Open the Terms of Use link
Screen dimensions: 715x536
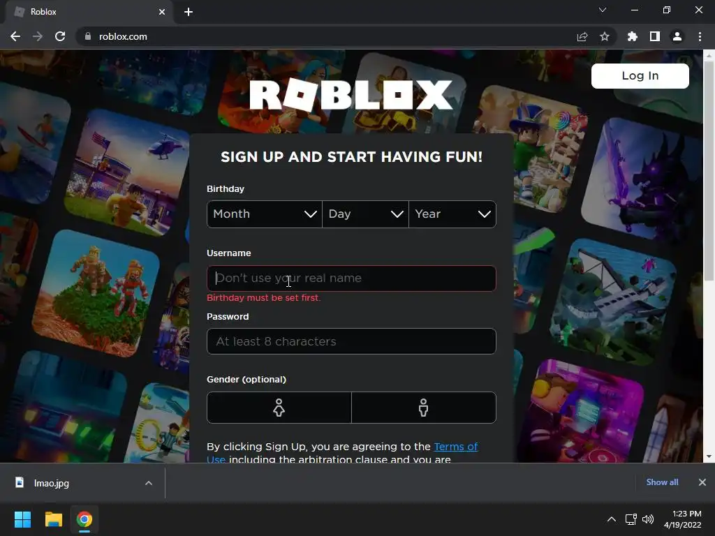[455, 447]
